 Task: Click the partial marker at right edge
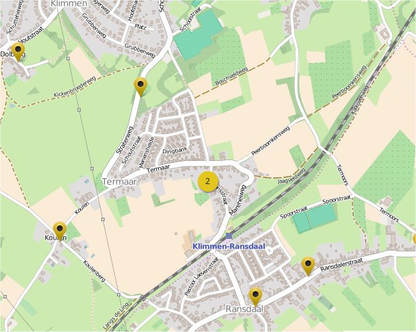pos(415,240)
